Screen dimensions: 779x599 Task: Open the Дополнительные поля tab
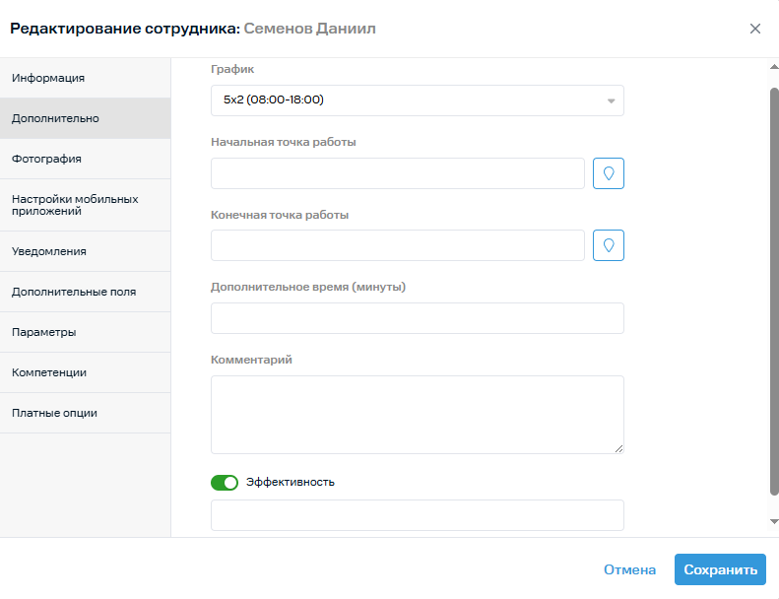[x=86, y=292]
